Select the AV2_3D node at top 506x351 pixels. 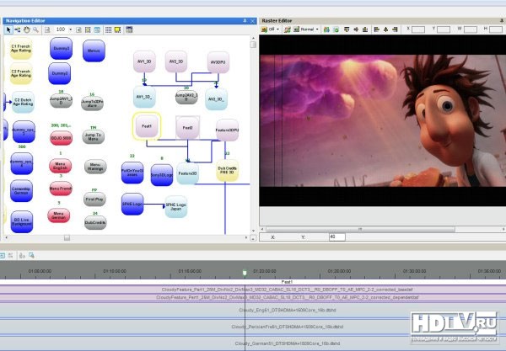click(x=176, y=61)
